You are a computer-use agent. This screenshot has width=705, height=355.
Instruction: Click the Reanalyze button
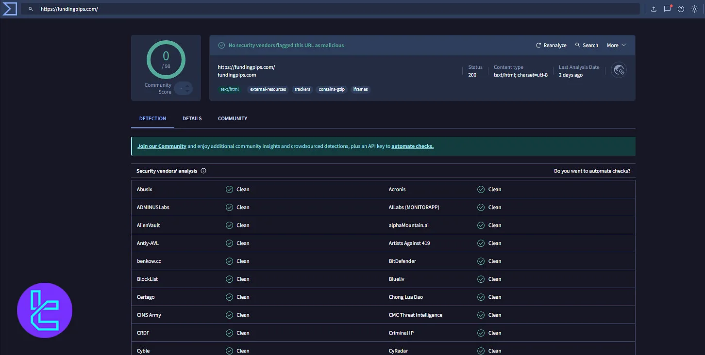551,45
